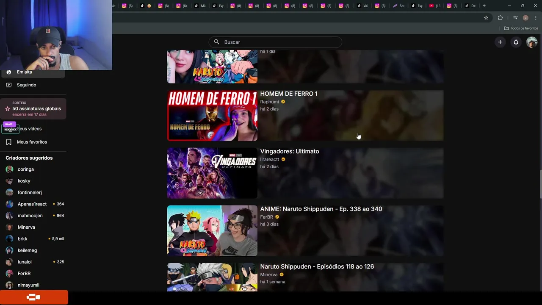Open the browser media control icon
The height and width of the screenshot is (305, 542).
tap(515, 18)
